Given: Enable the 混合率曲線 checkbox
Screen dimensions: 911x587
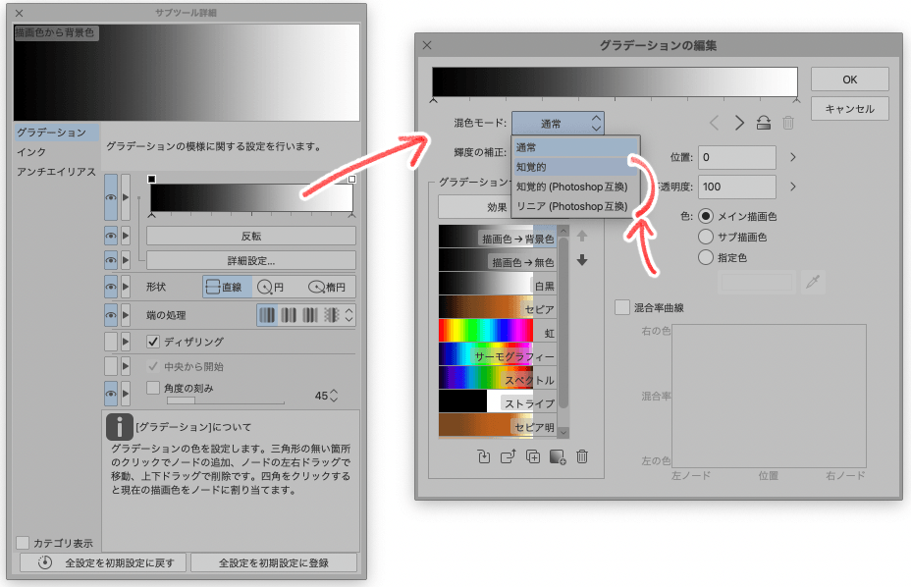Looking at the screenshot, I should point(622,307).
